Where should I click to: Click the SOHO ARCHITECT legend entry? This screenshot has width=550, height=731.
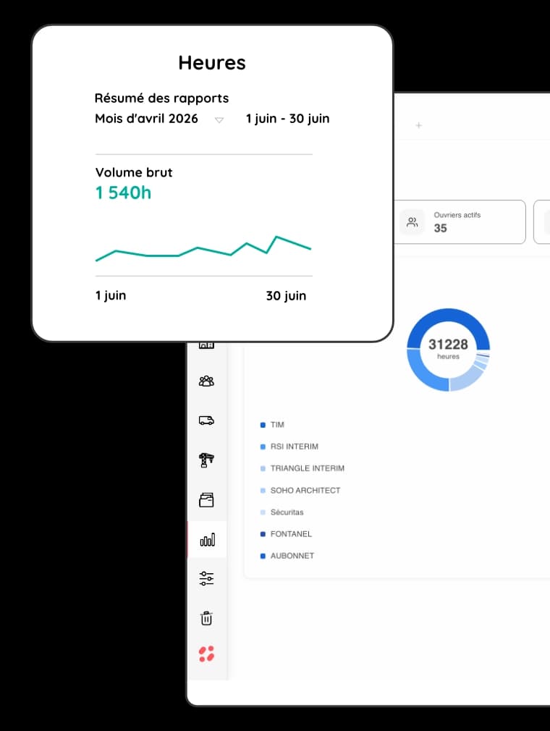click(x=300, y=491)
